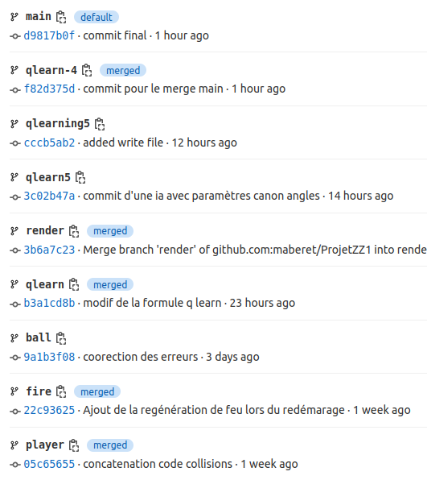
Task: Open the main branch
Action: click(x=39, y=16)
